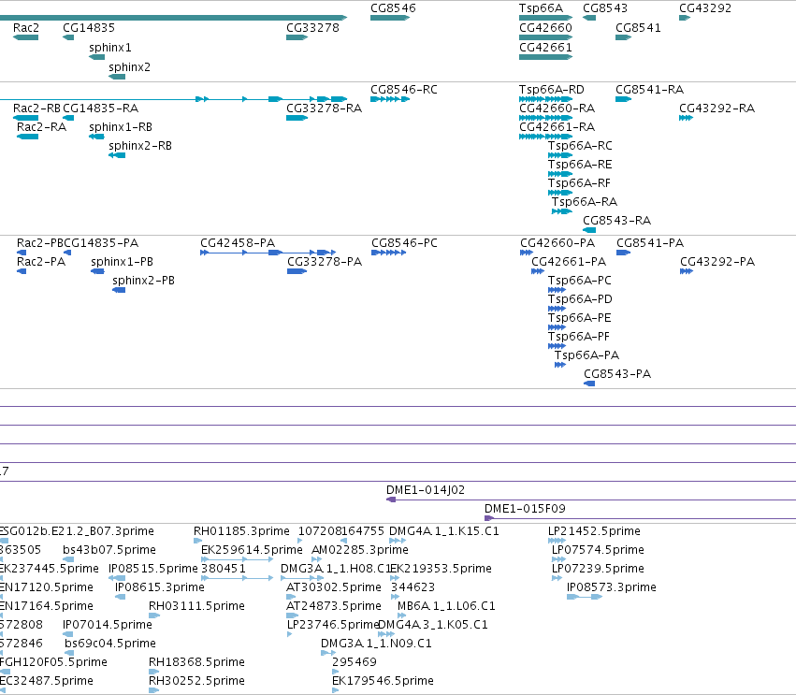The image size is (796, 695).
Task: Select the CG42661 gene label
Action: tap(545, 47)
